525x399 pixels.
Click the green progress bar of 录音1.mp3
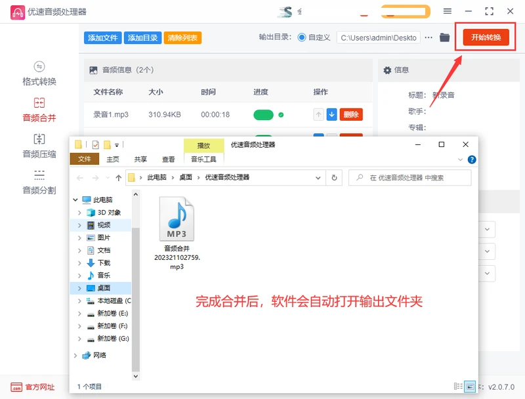(x=264, y=115)
